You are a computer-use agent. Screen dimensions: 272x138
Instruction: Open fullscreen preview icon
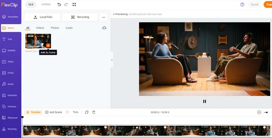click(74, 5)
